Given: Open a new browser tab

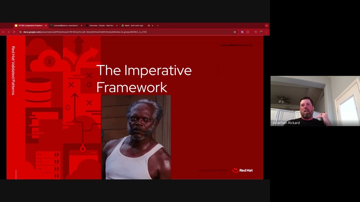Looking at the screenshot, I should click(x=158, y=26).
